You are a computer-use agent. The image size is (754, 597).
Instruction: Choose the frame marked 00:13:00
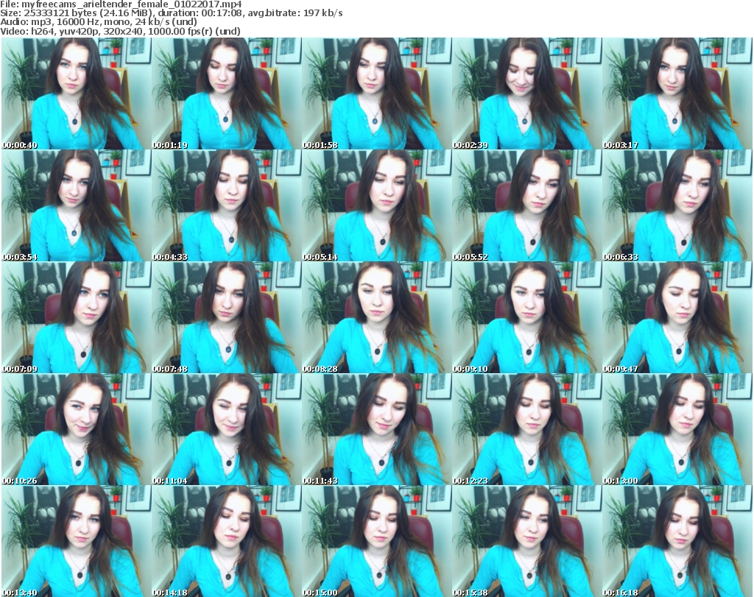tap(677, 430)
